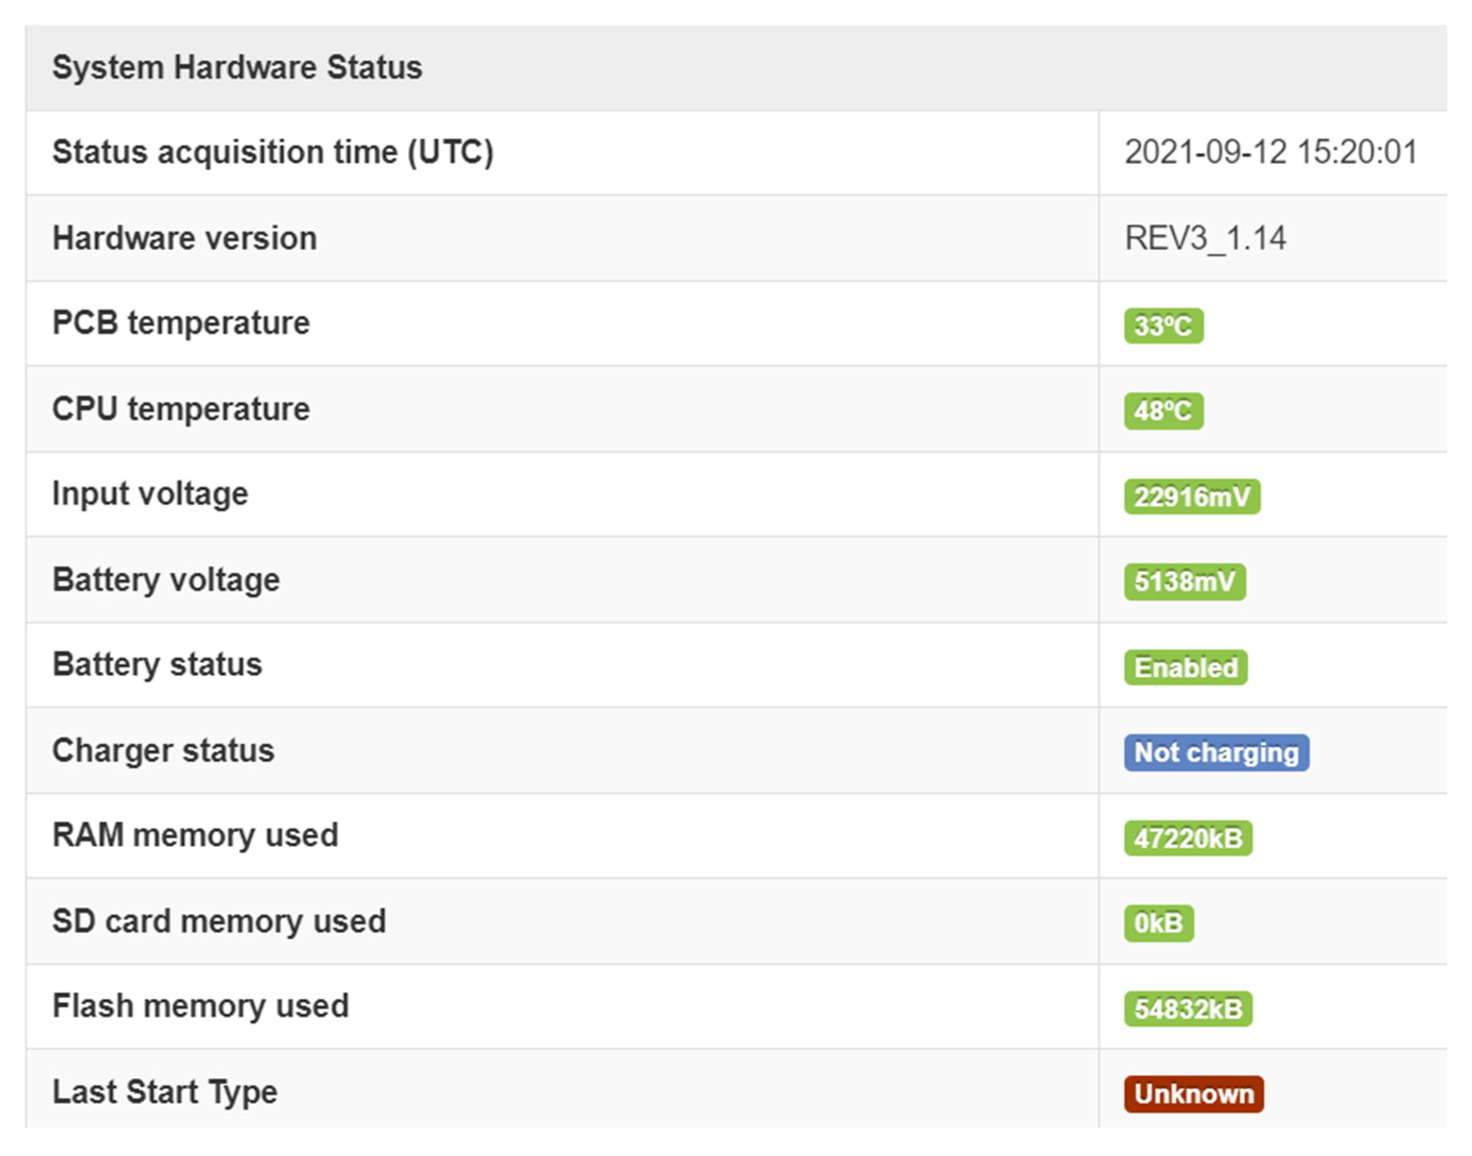Image resolution: width=1472 pixels, height=1156 pixels.
Task: Click the green Enabled battery status badge
Action: [x=1185, y=667]
